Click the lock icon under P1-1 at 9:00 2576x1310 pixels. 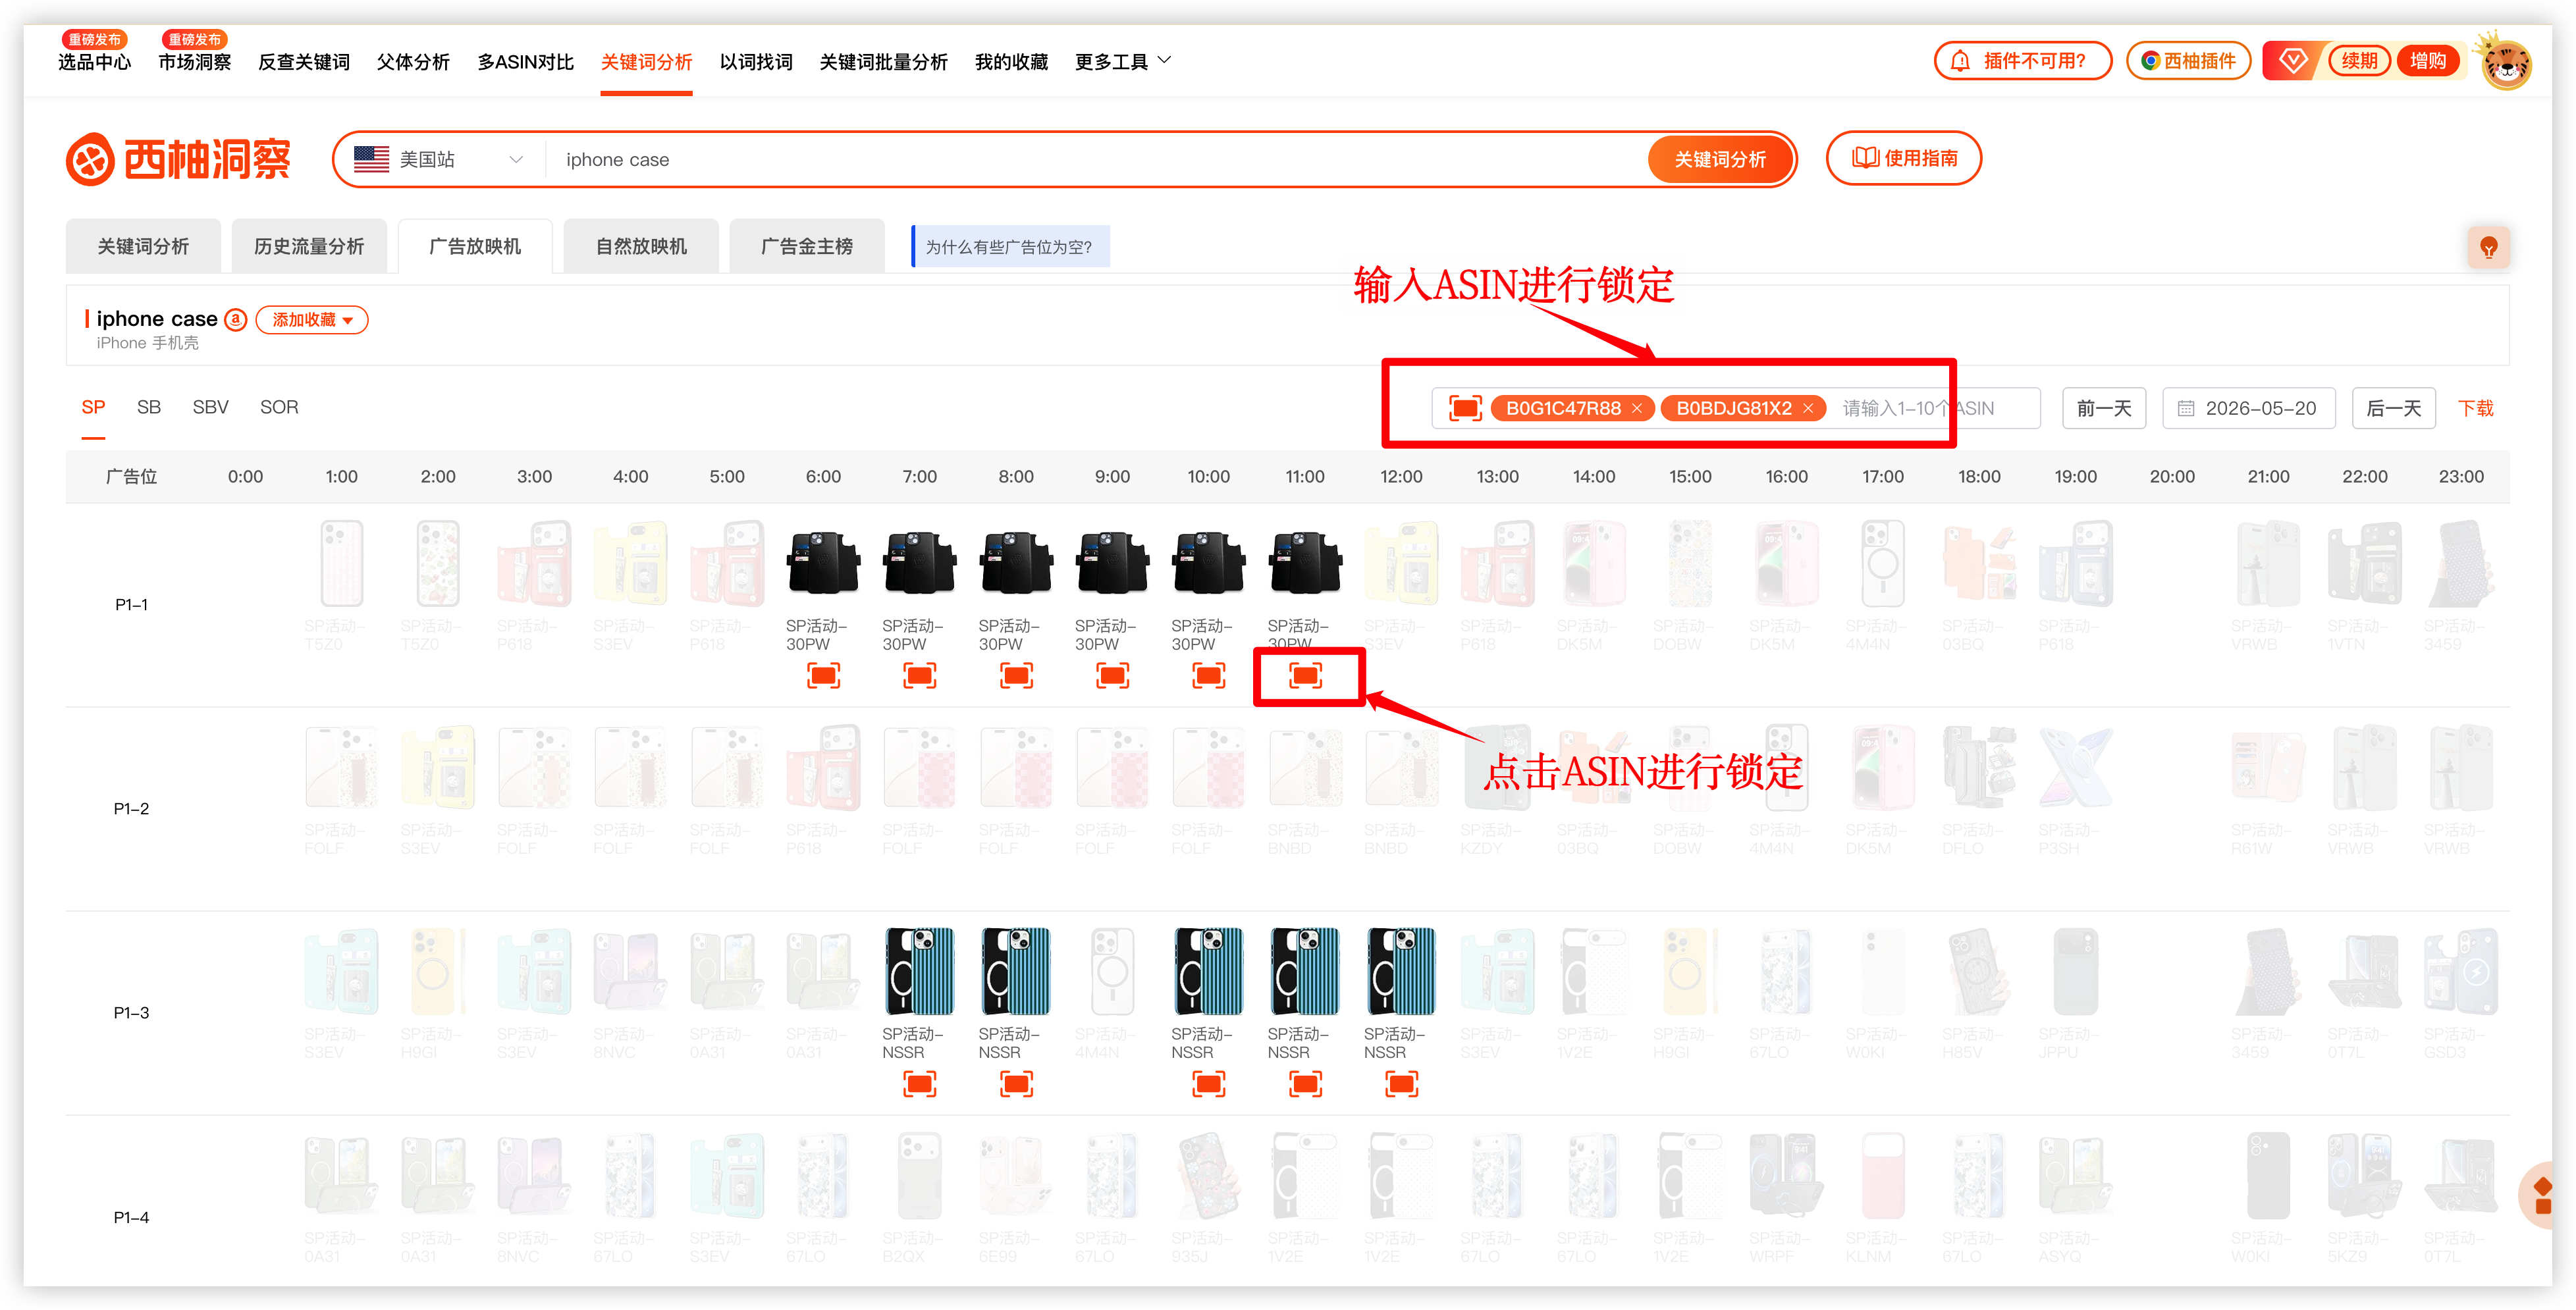click(1112, 676)
